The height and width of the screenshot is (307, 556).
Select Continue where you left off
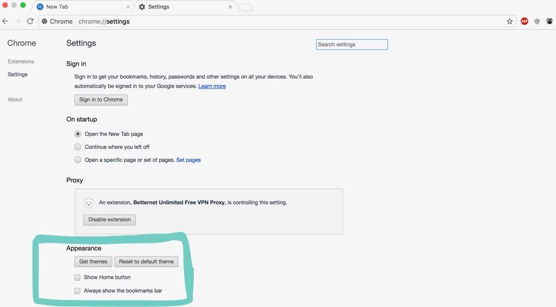click(x=78, y=147)
